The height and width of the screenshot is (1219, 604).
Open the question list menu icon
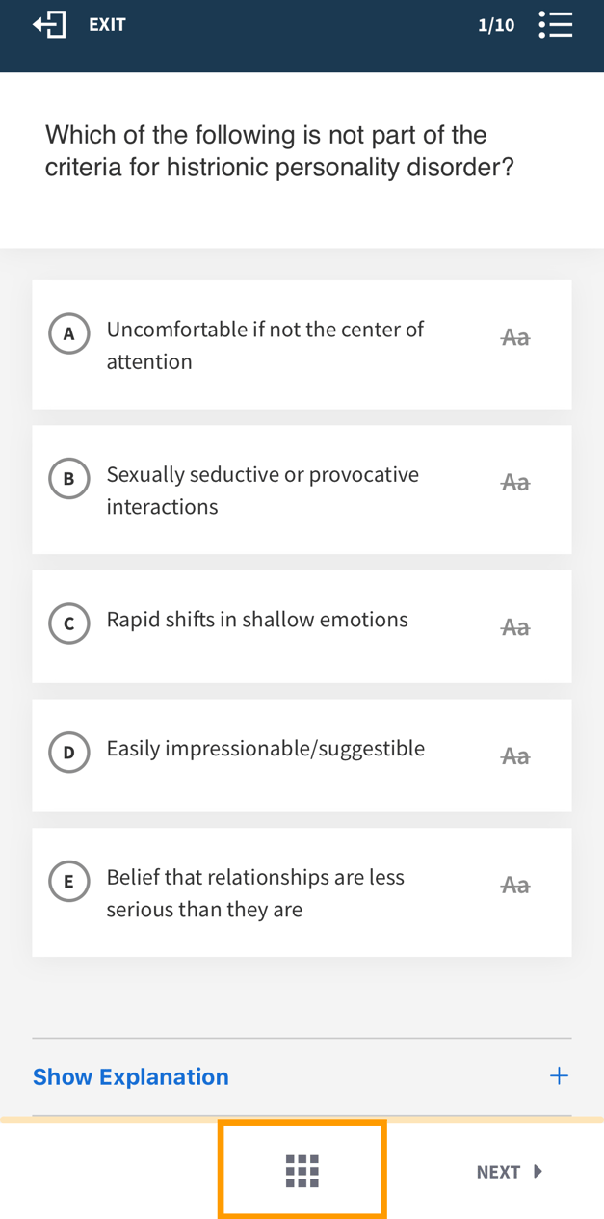[556, 25]
